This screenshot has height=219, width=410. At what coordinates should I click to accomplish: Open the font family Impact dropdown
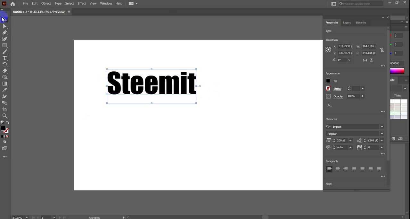pos(382,127)
